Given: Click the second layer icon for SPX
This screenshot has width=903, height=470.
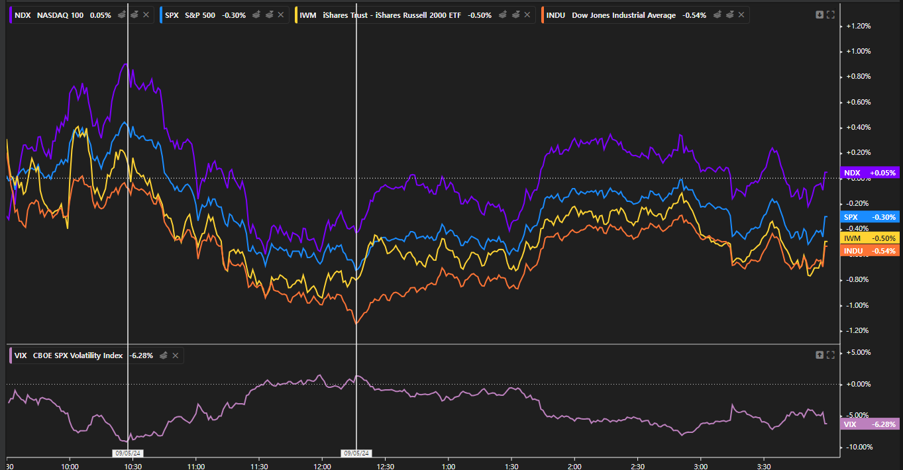Looking at the screenshot, I should pyautogui.click(x=270, y=15).
